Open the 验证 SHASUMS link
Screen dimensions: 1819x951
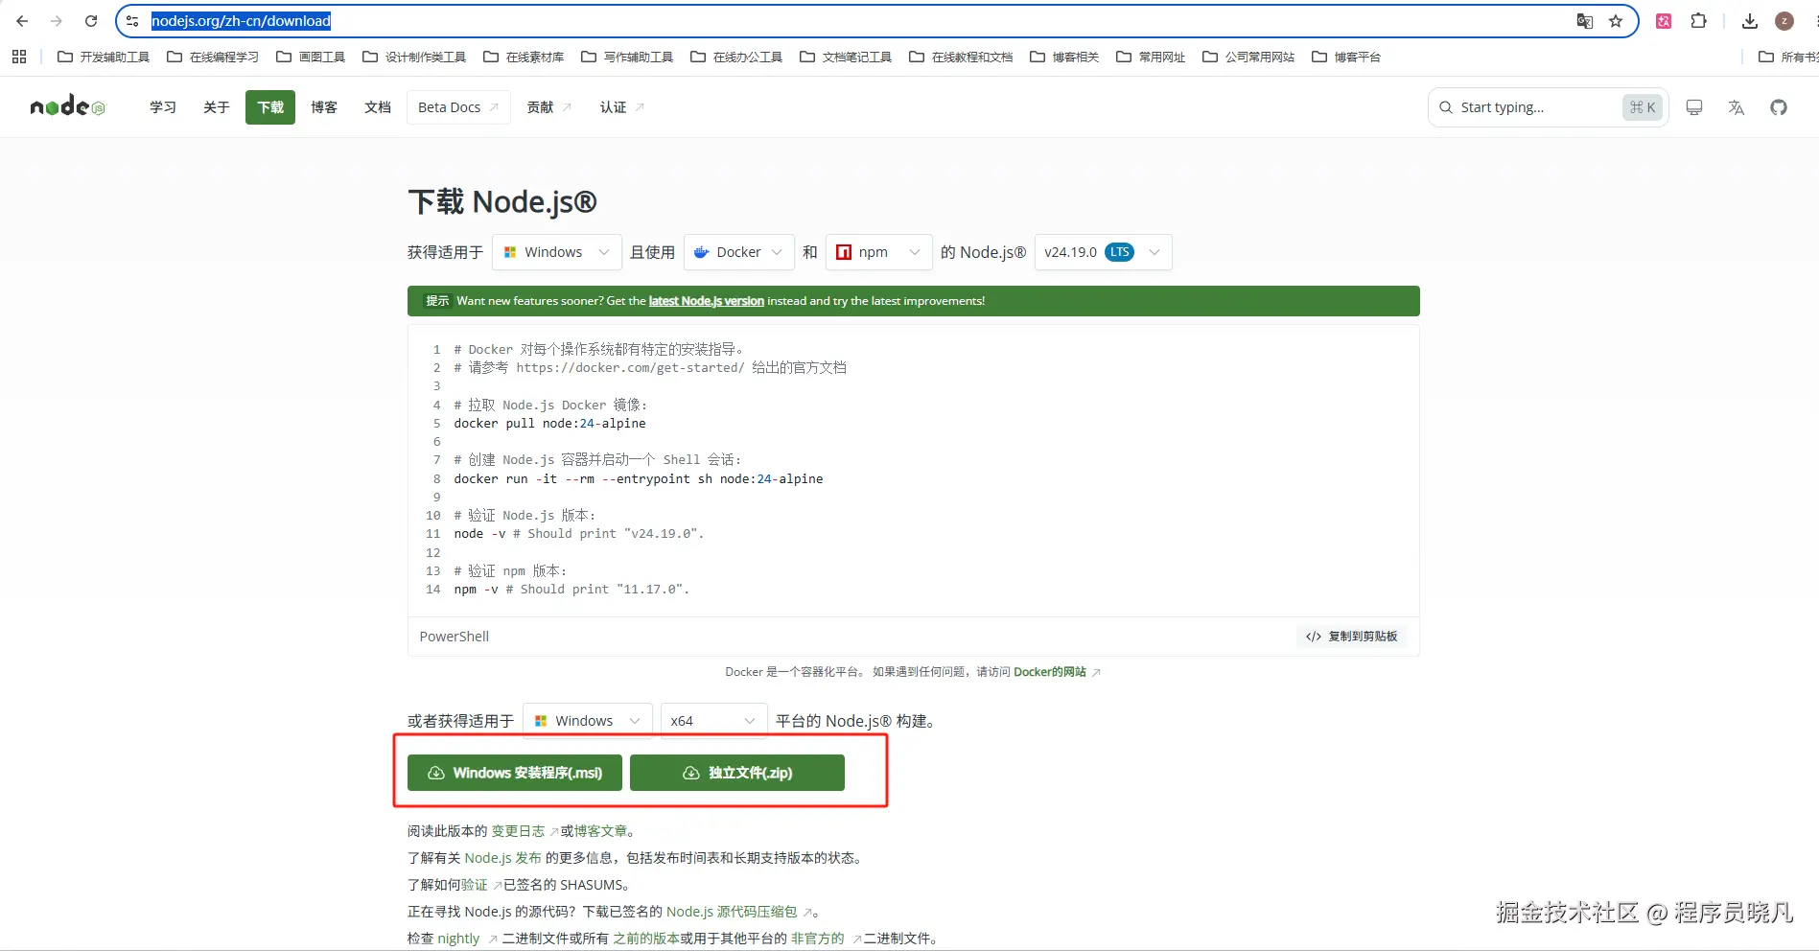(x=475, y=885)
